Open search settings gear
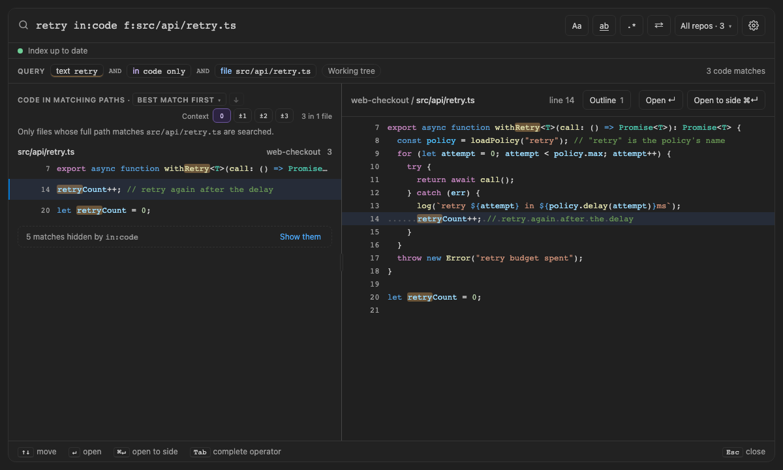 pyautogui.click(x=754, y=25)
